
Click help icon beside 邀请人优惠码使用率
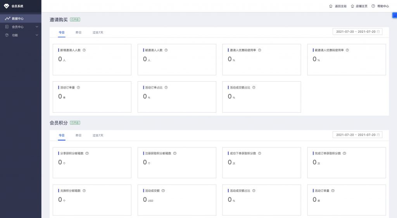point(259,50)
